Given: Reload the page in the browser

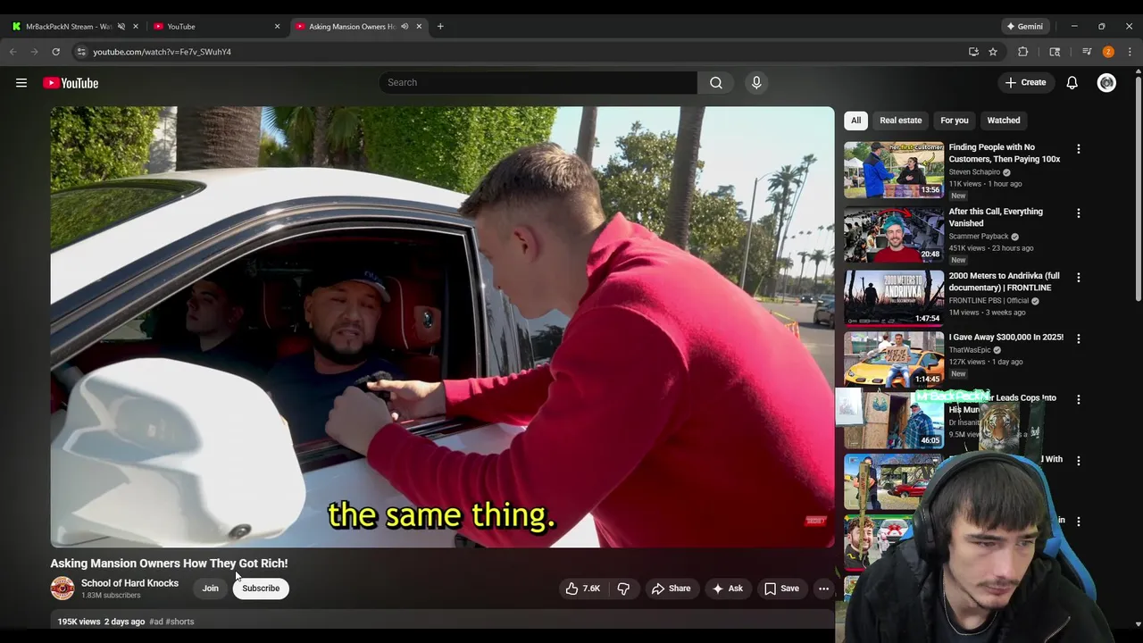Looking at the screenshot, I should tap(56, 52).
